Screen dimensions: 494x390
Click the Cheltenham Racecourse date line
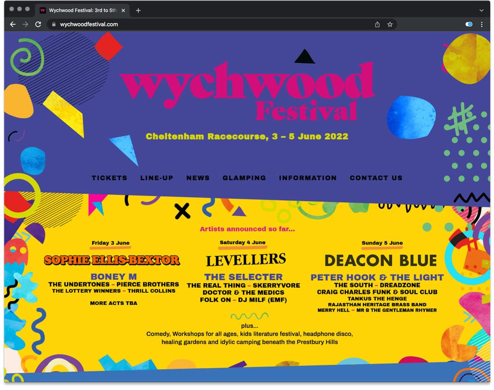247,136
